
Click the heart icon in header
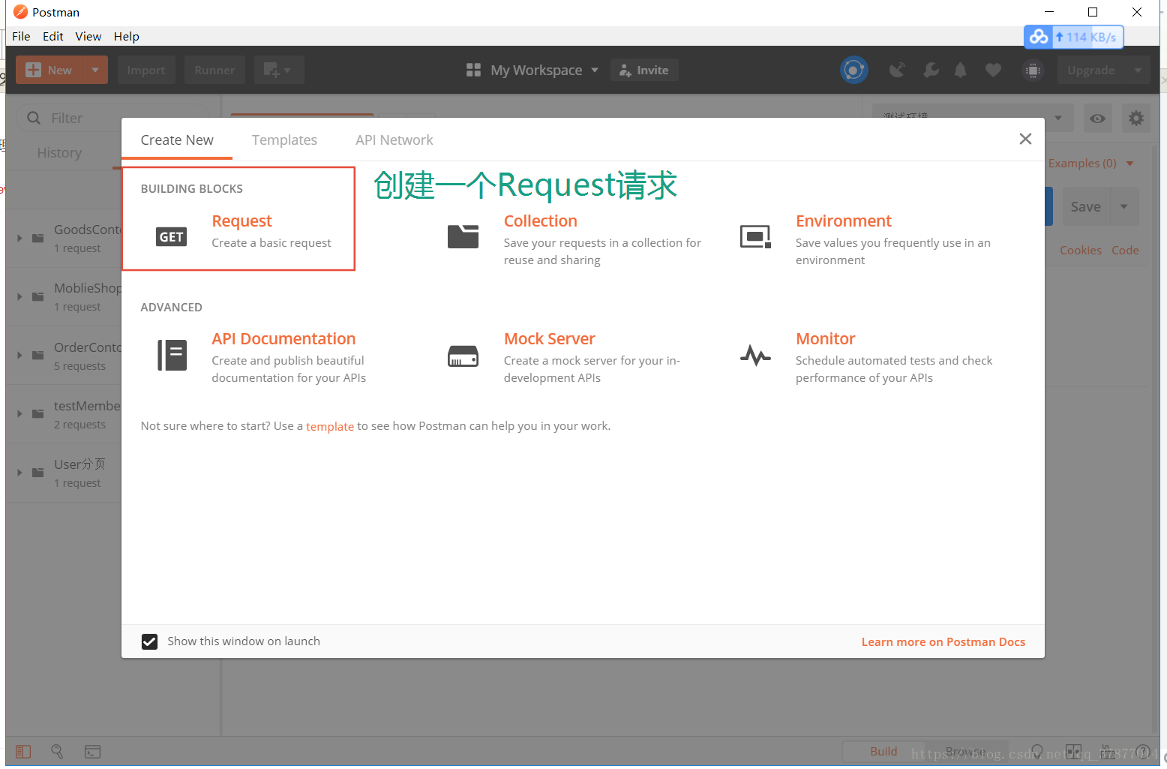[993, 70]
